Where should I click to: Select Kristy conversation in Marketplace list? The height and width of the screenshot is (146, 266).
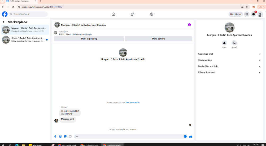tap(25, 40)
